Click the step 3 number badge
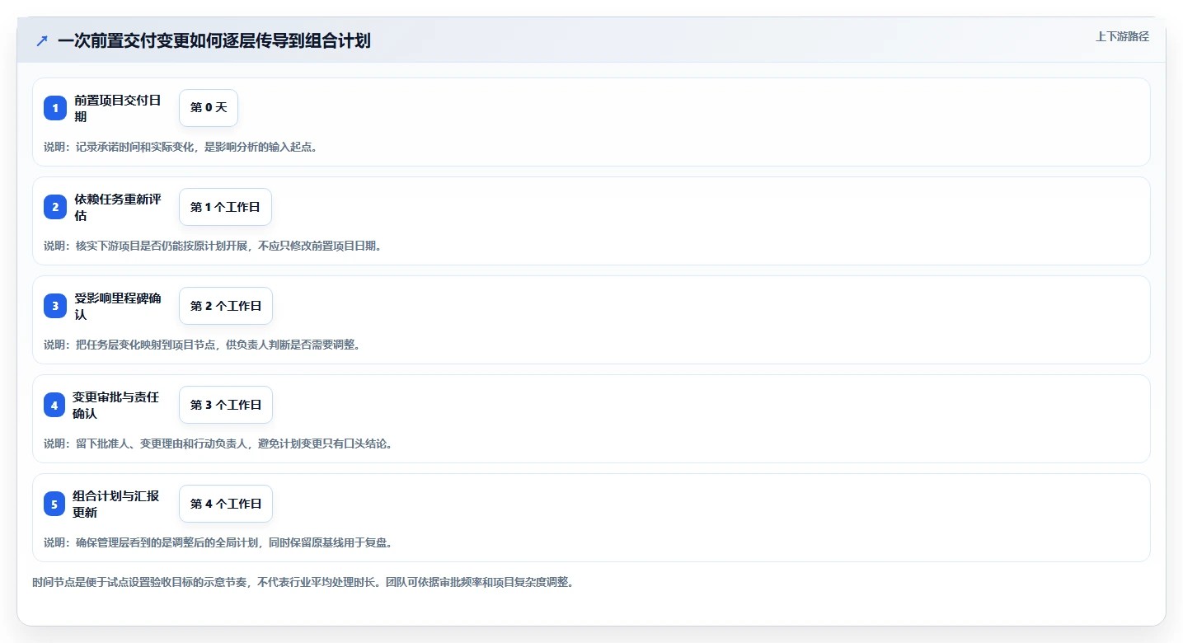Viewport: 1183px width, 643px height. [x=55, y=306]
